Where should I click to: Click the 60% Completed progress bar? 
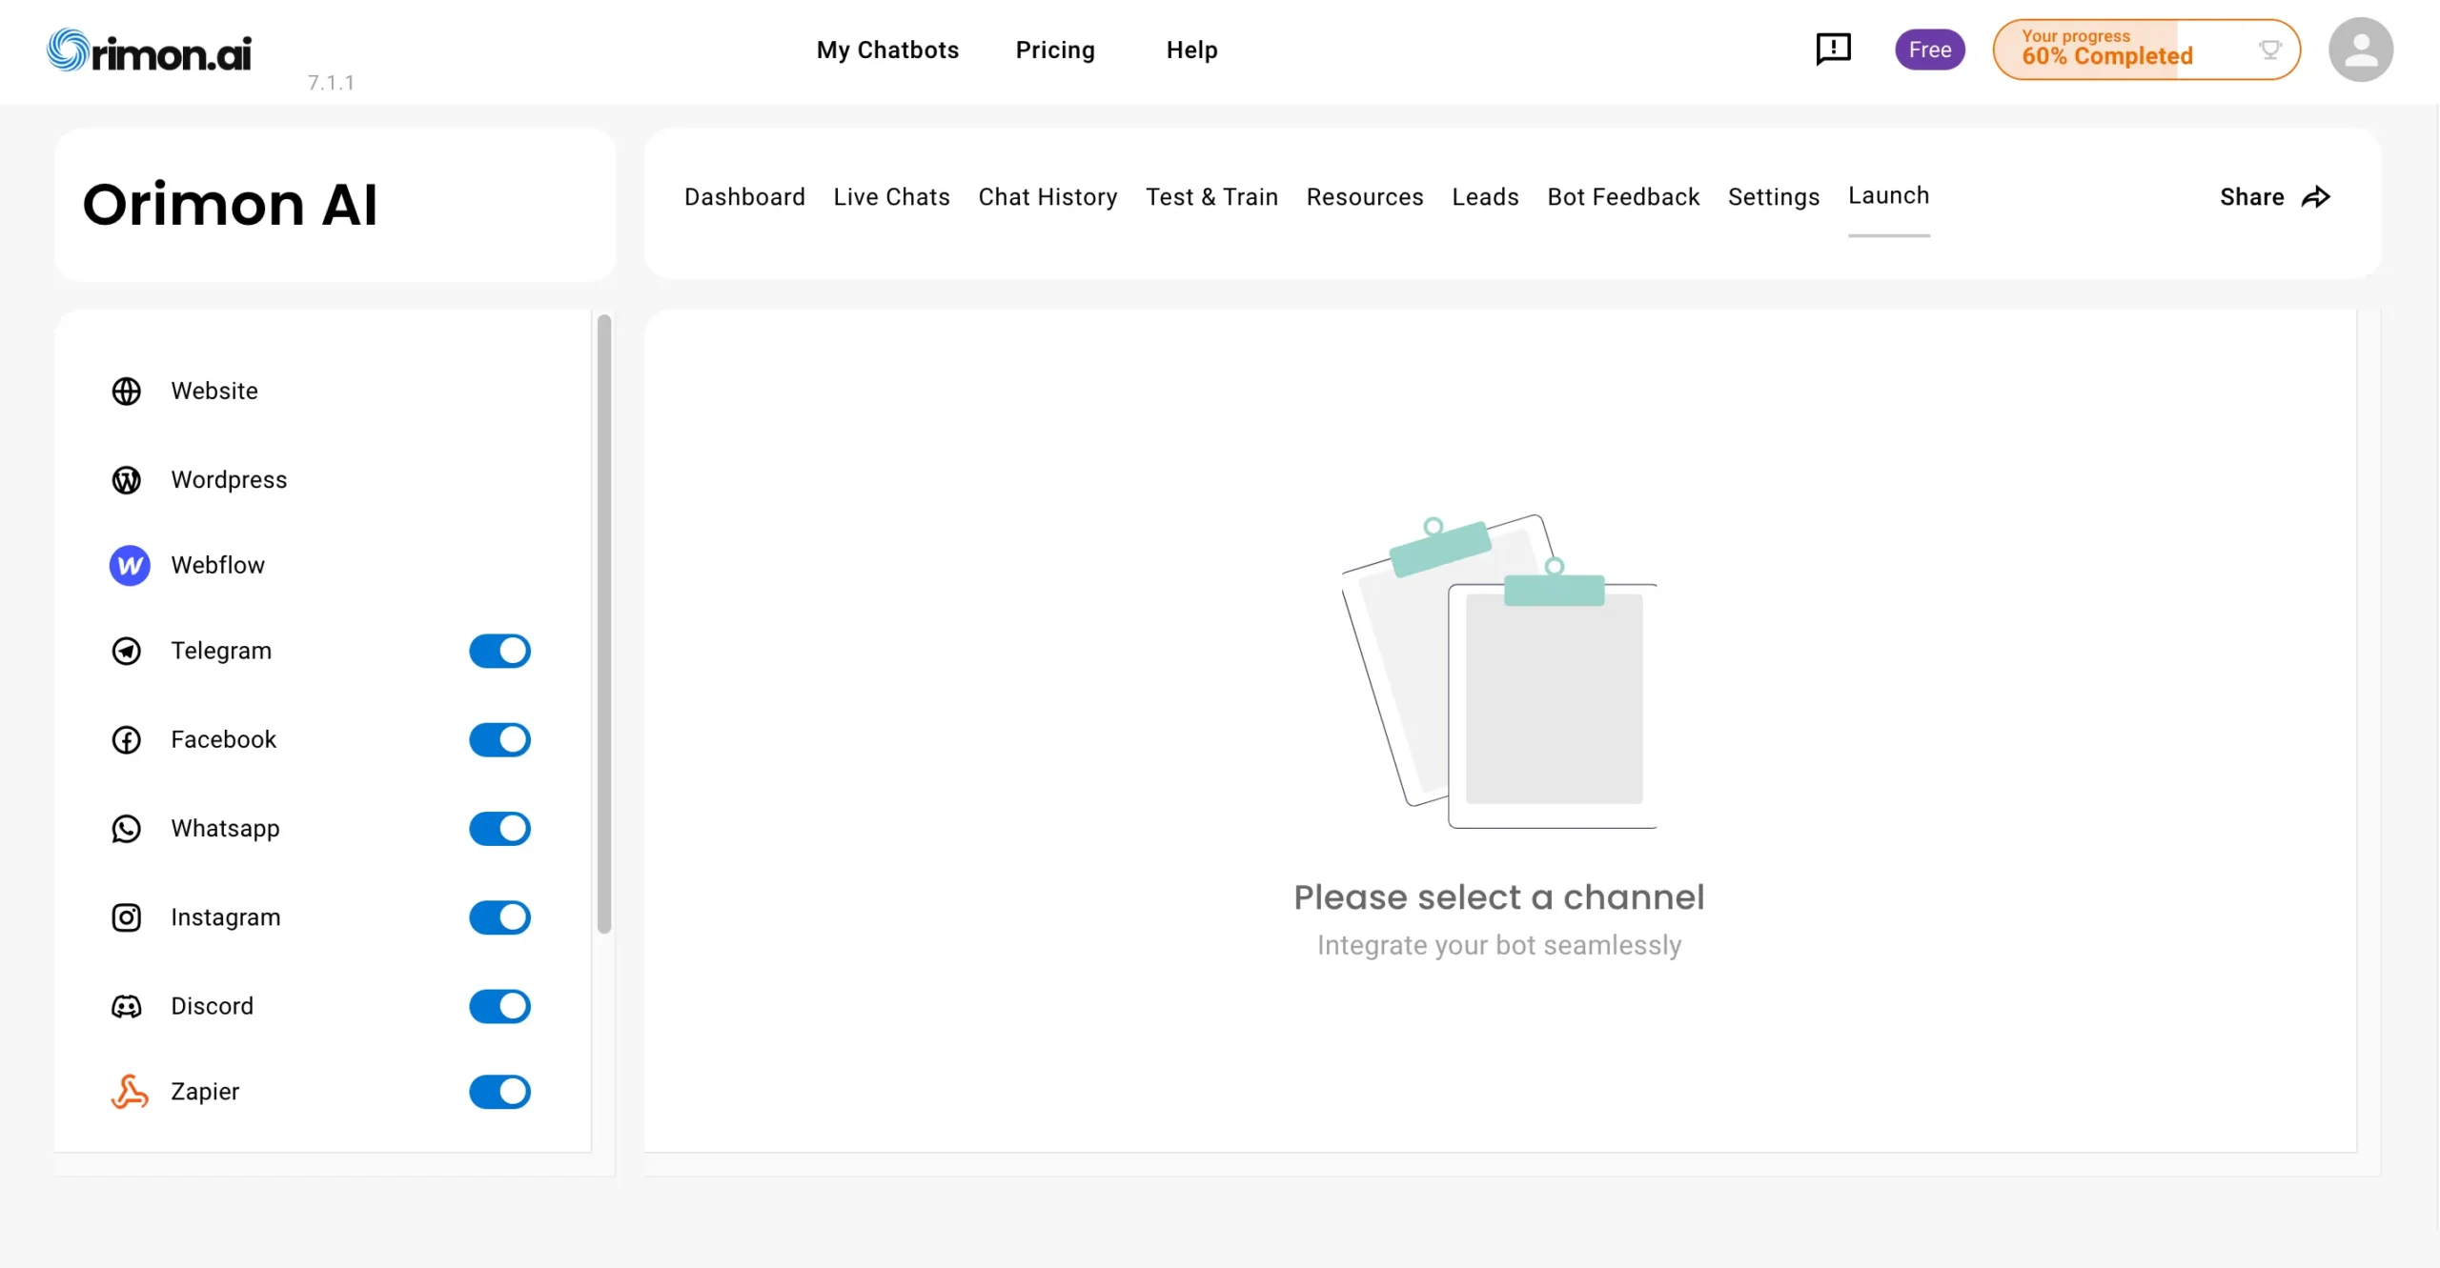(2145, 50)
